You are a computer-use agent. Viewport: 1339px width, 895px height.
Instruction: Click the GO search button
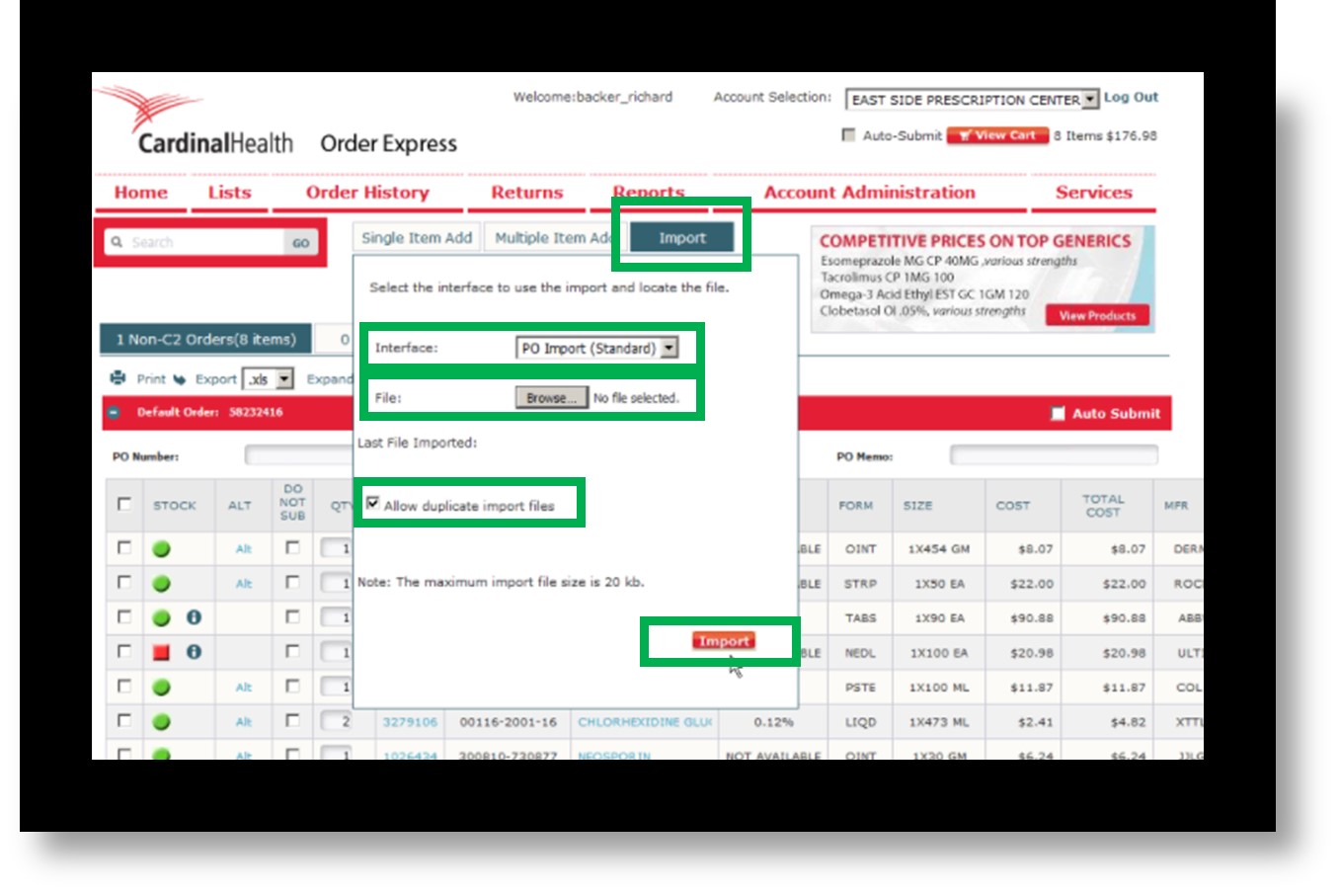(x=301, y=243)
